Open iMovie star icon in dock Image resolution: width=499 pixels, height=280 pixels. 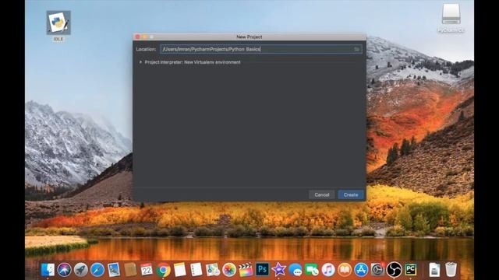tap(279, 270)
